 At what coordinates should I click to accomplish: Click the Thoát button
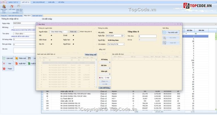[8, 69]
